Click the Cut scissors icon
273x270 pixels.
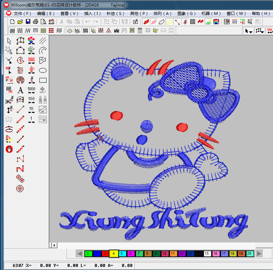click(x=61, y=21)
